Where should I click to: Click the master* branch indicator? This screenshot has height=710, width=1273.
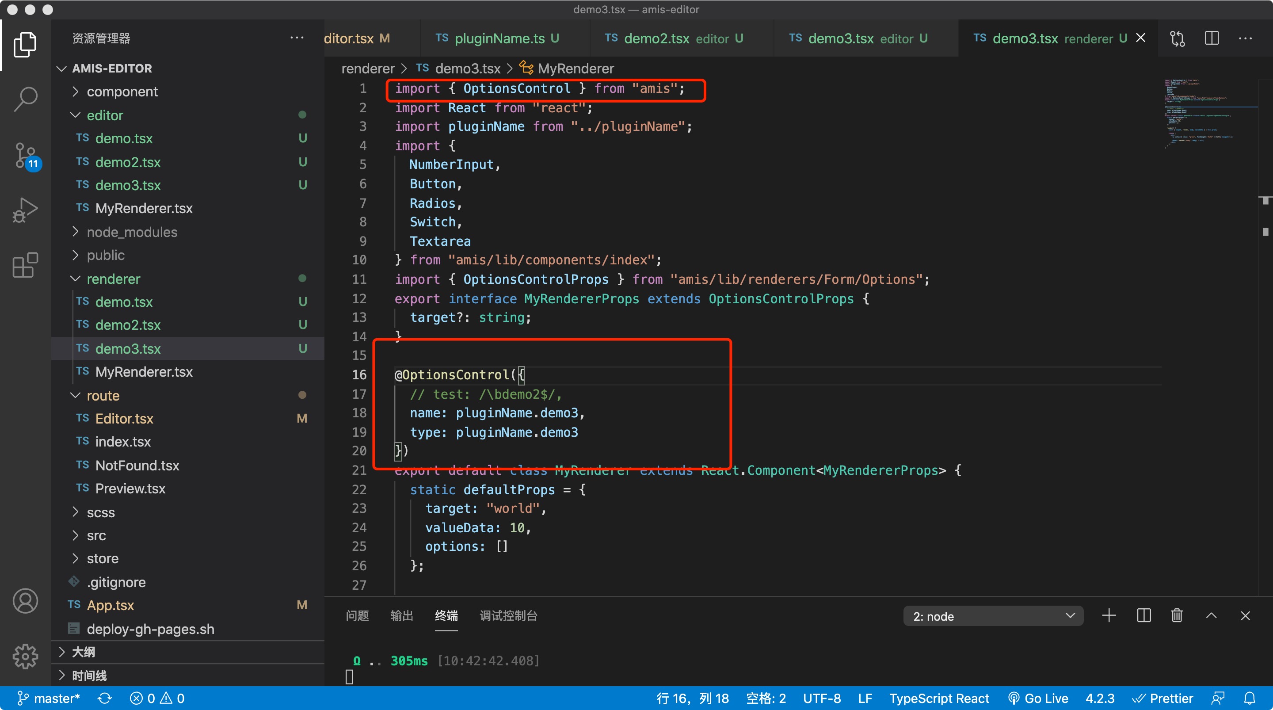pyautogui.click(x=49, y=698)
